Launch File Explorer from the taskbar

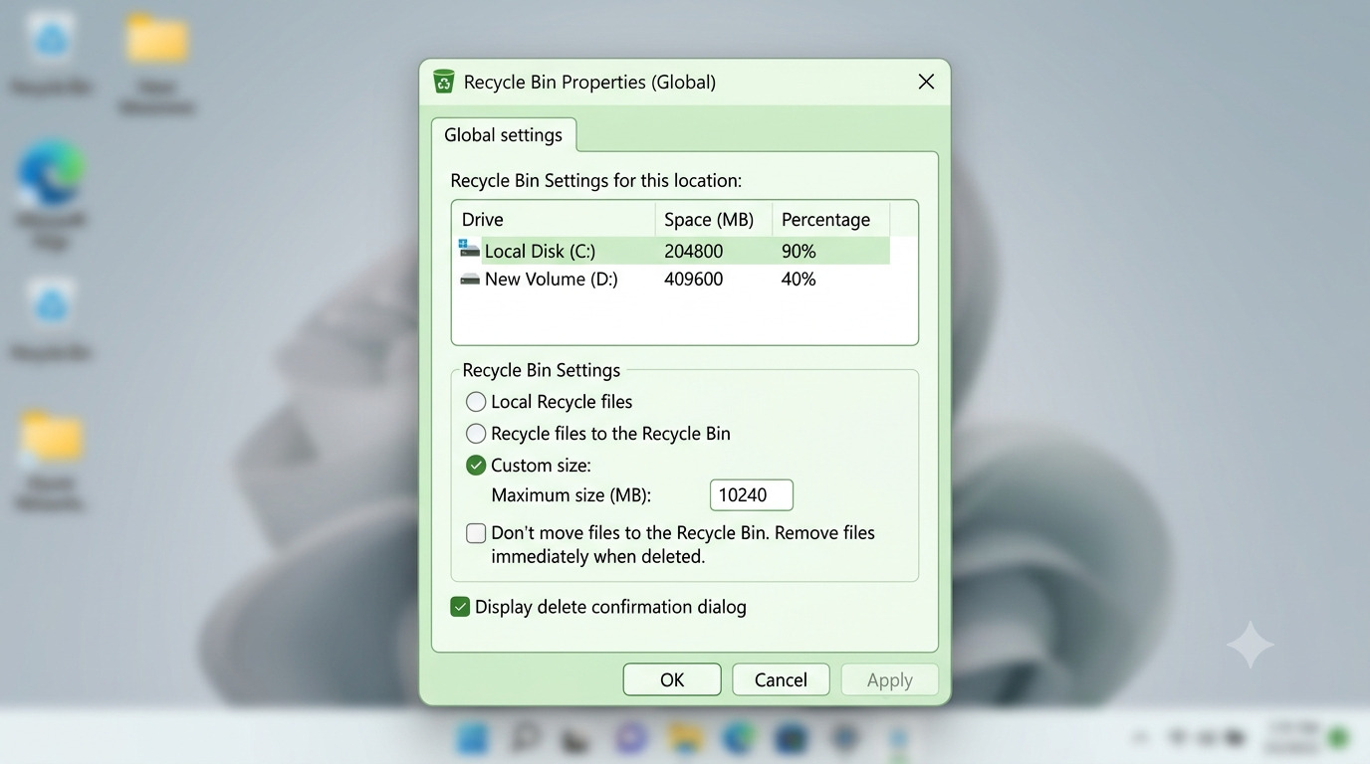[x=685, y=738]
